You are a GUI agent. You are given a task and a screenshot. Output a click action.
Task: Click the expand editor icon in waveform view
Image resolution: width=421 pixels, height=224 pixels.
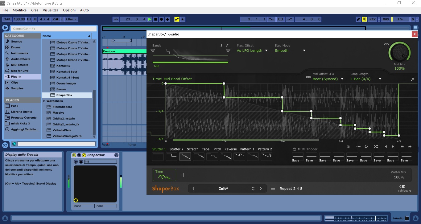click(412, 79)
